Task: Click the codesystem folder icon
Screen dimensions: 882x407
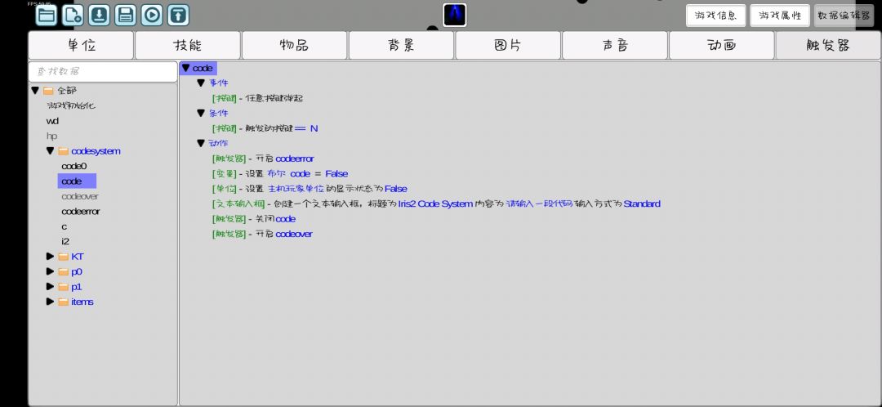Action: click(63, 151)
